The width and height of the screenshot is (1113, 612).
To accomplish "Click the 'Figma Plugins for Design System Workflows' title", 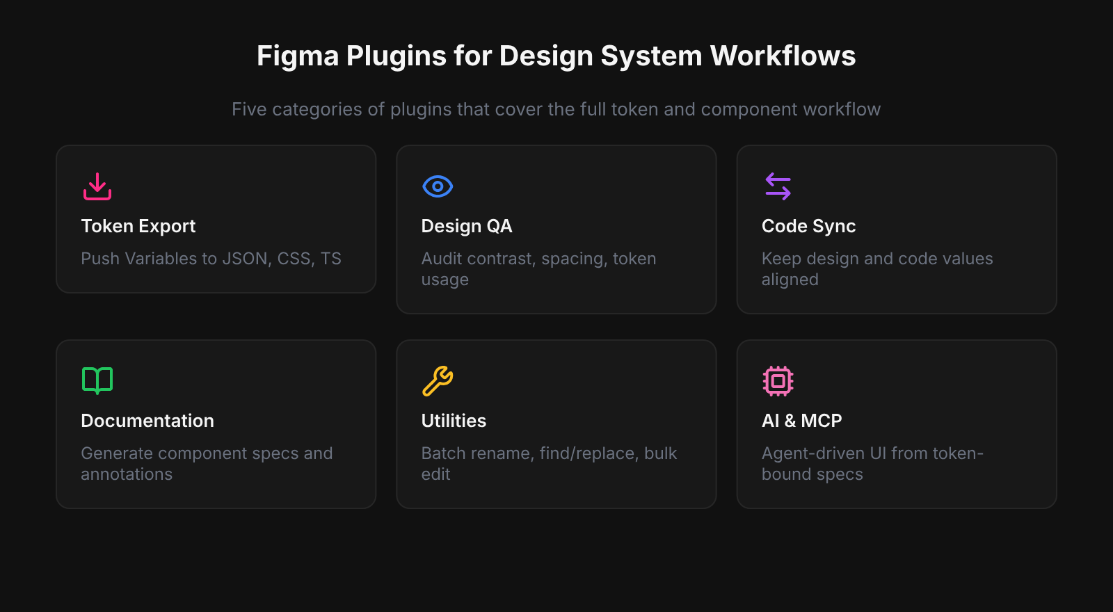I will (556, 56).
